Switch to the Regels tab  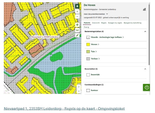pos(104,23)
